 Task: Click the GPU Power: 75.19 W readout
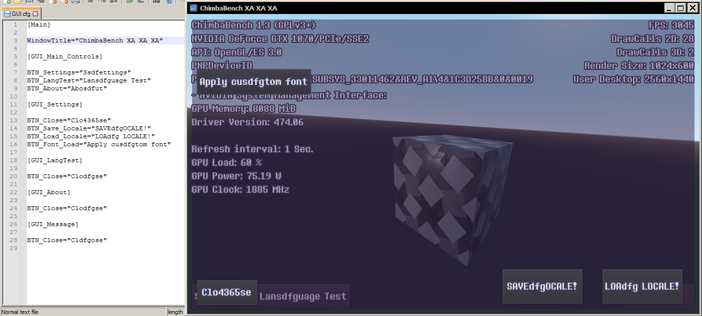point(236,176)
